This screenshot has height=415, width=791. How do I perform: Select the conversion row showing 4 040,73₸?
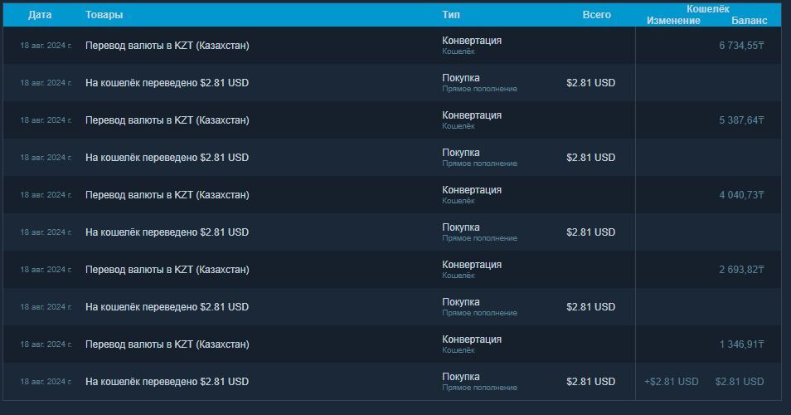pos(740,195)
